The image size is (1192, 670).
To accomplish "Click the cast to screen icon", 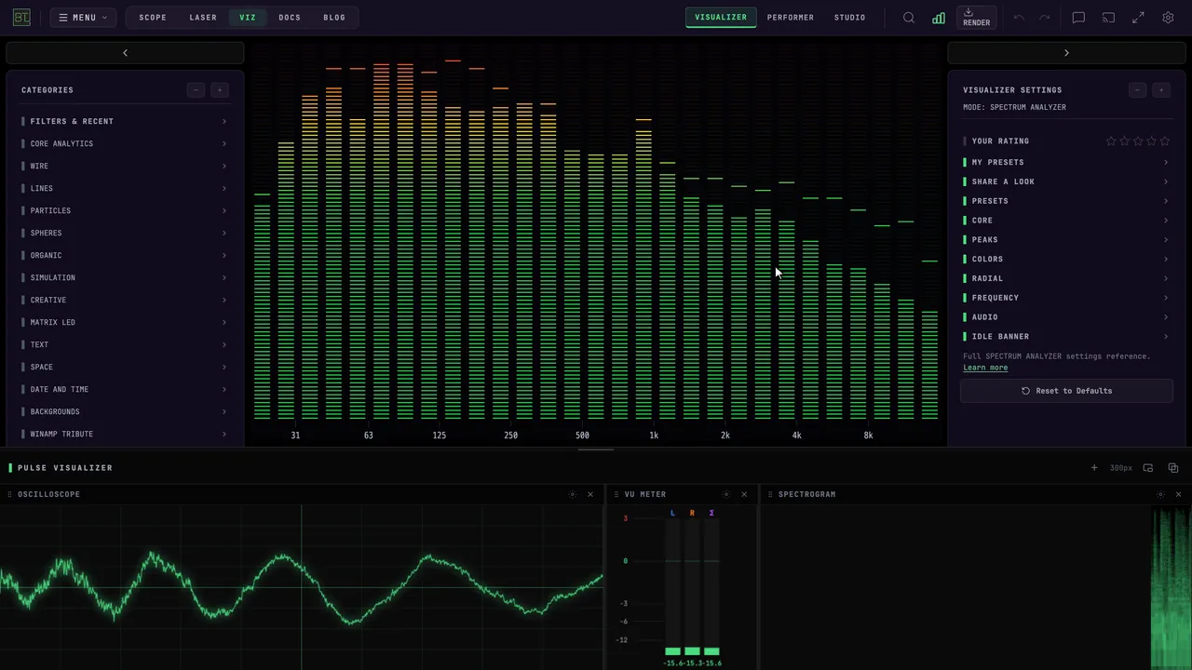I will click(x=1108, y=18).
